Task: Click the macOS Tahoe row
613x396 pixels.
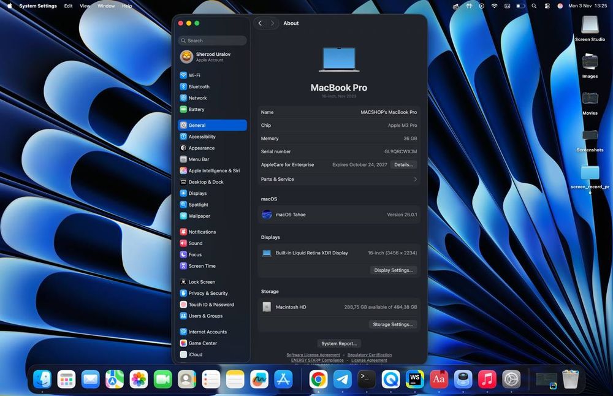Action: coord(339,215)
